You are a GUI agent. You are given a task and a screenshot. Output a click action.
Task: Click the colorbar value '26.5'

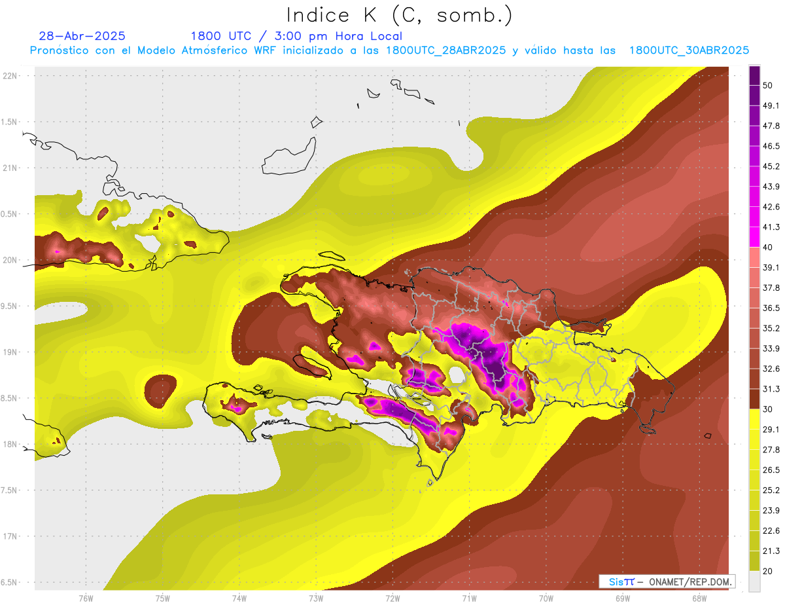(771, 469)
